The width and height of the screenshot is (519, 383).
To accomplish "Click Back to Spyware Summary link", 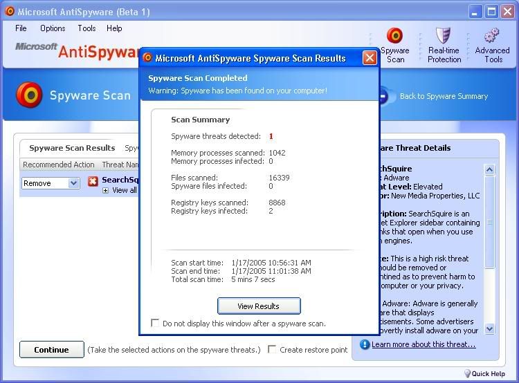I will [444, 96].
